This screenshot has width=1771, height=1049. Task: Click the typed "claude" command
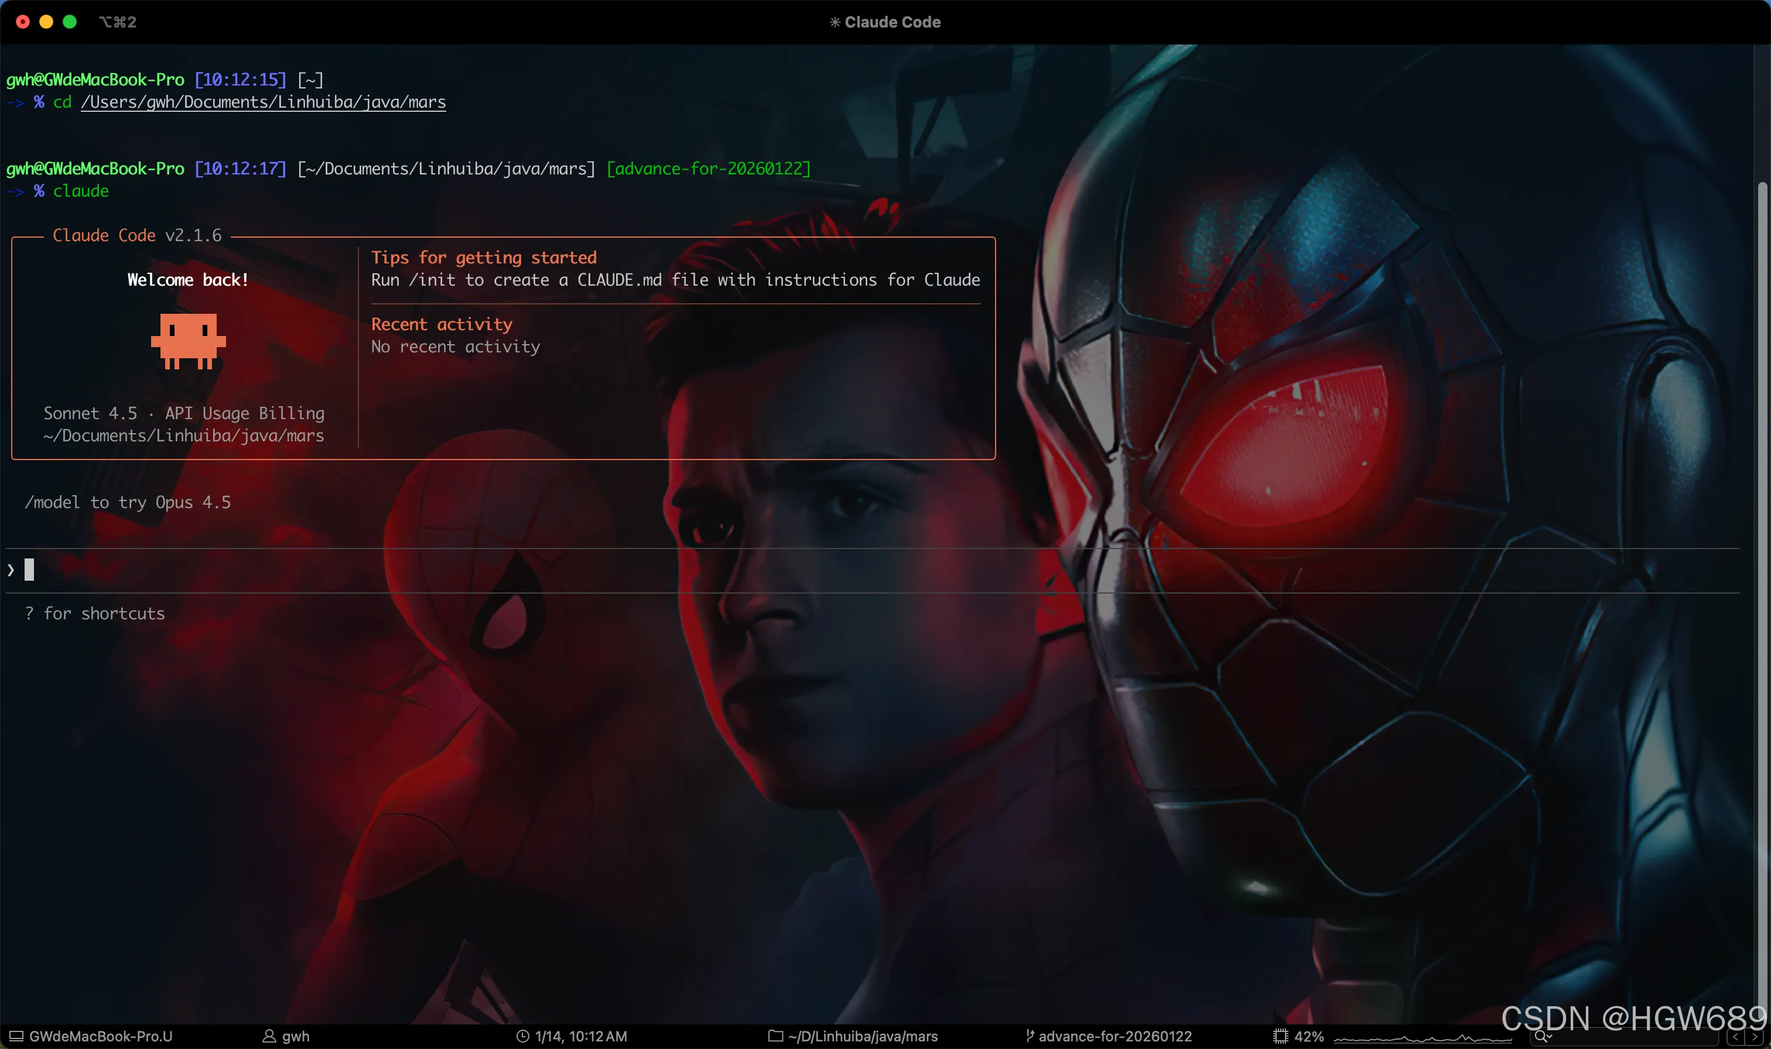81,191
